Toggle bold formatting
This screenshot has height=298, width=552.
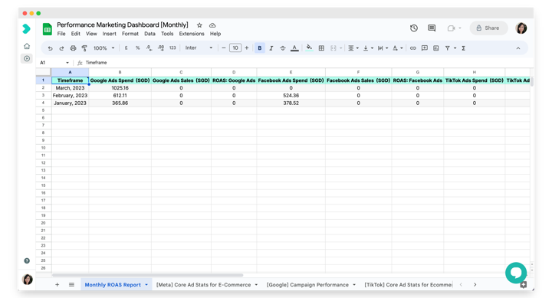[x=260, y=48]
